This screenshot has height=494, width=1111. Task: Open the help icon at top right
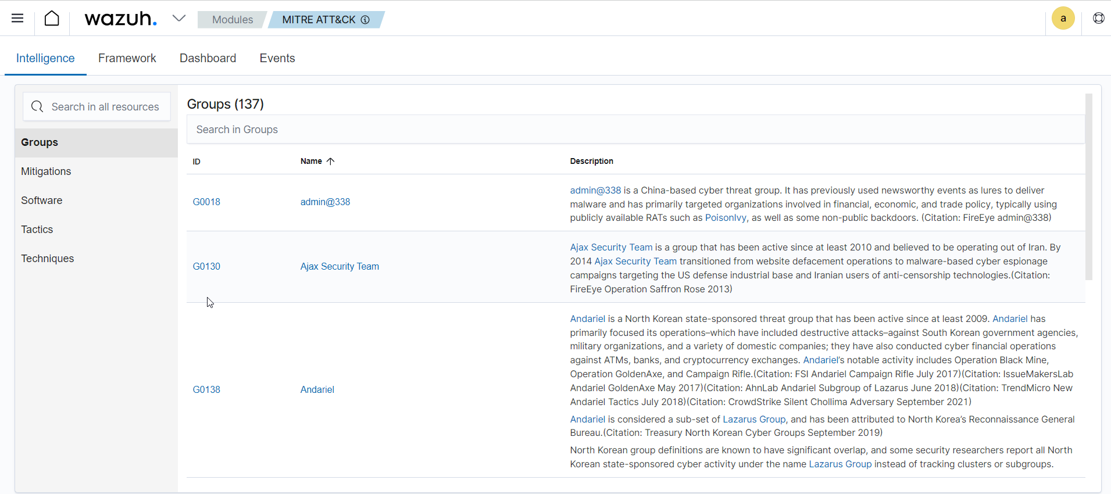1098,19
